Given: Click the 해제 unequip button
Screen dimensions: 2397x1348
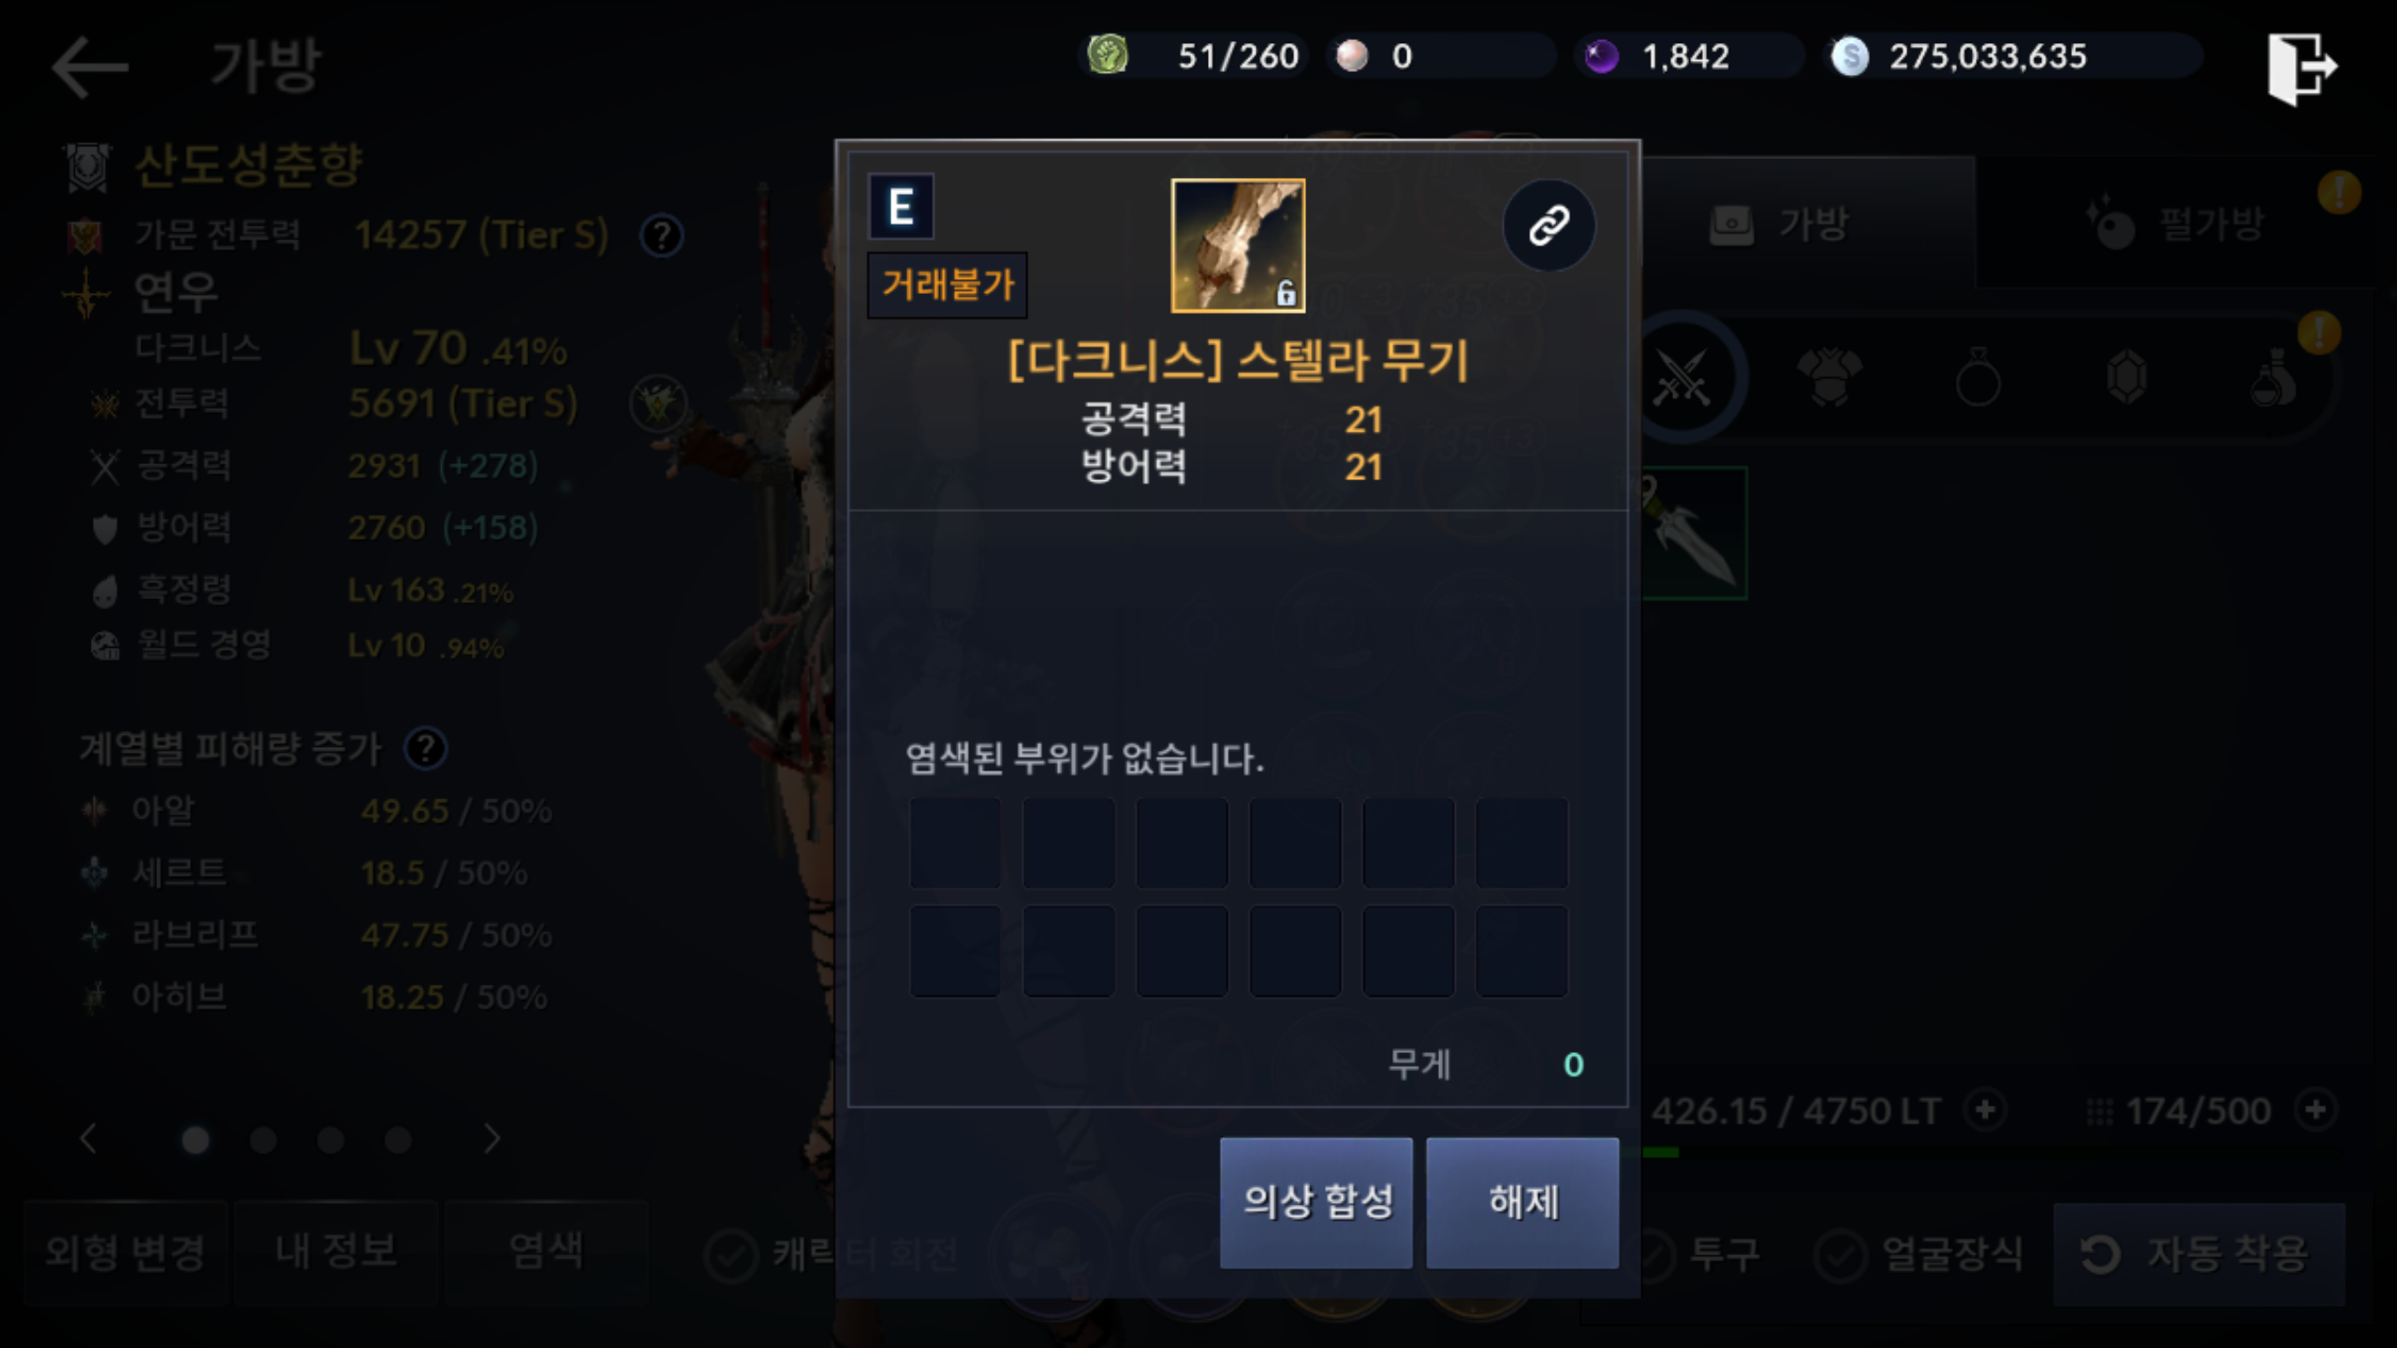Looking at the screenshot, I should pyautogui.click(x=1522, y=1203).
